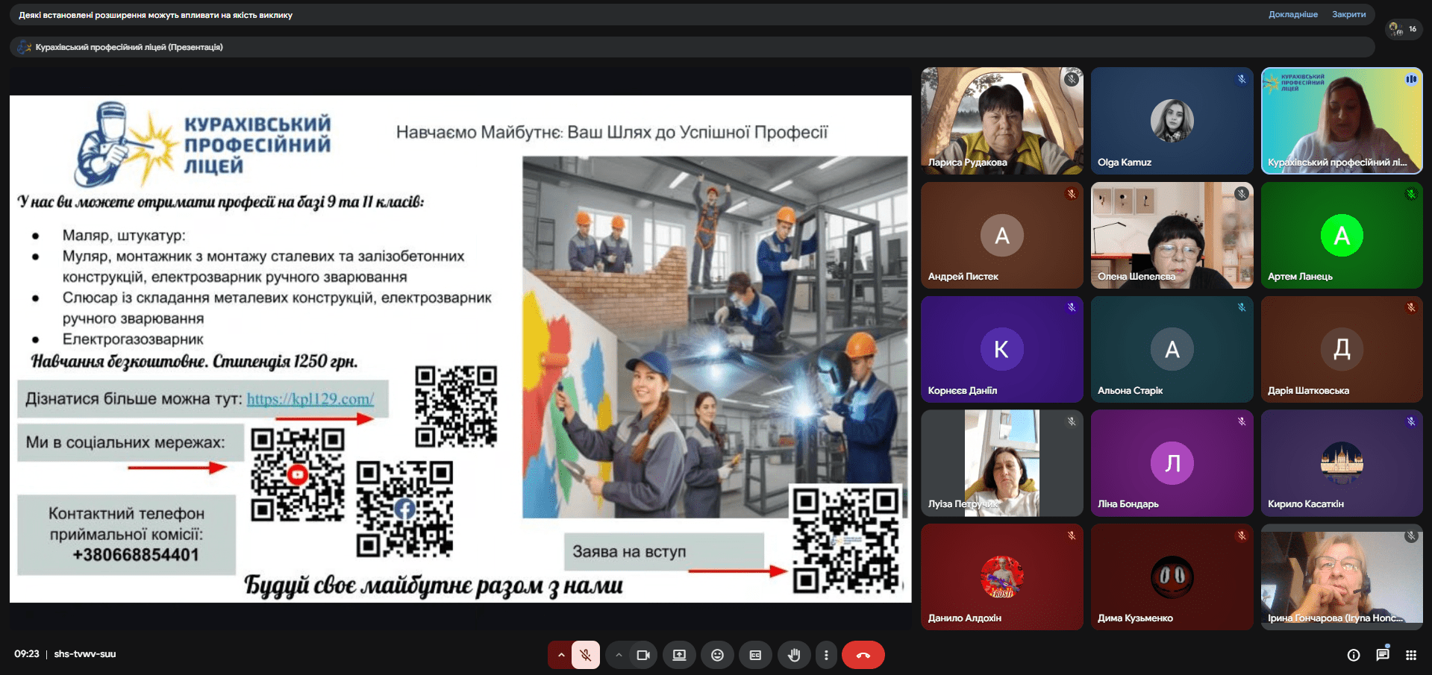Select Данило Алдохін's participant tile

pos(1002,577)
